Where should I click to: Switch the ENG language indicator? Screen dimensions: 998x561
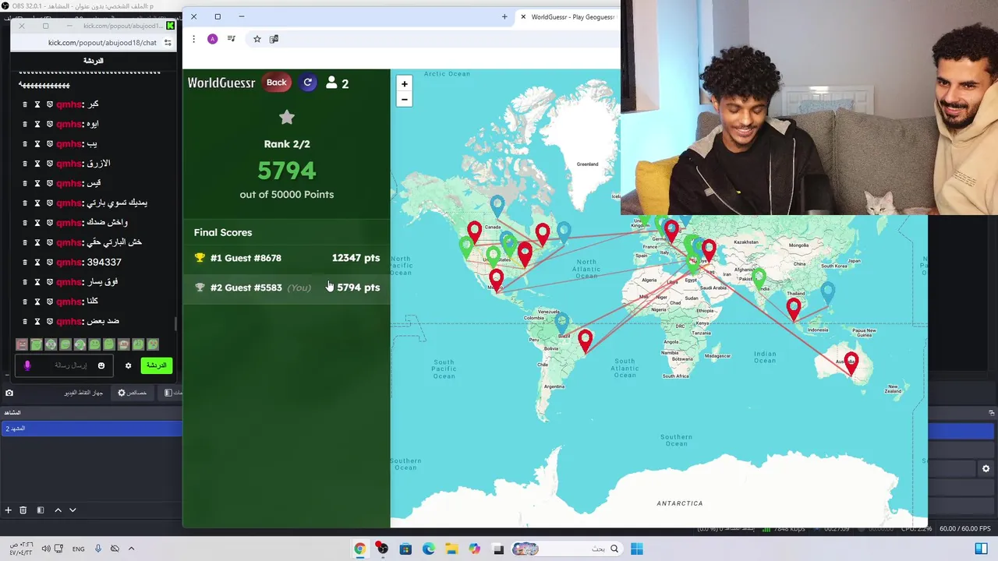pos(79,549)
